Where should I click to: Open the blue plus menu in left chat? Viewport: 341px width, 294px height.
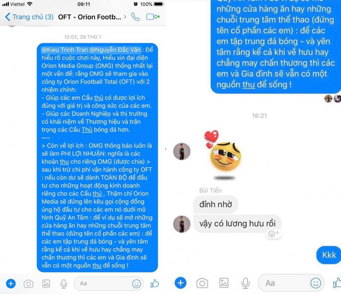tap(11, 283)
